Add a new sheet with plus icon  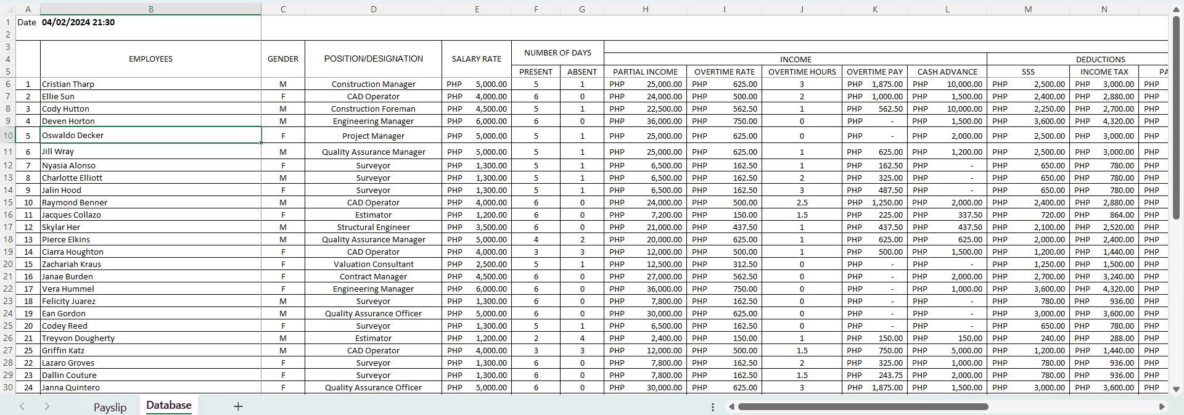pos(238,406)
